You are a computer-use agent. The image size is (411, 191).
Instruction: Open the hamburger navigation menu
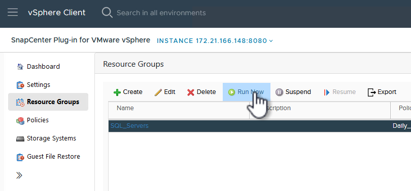point(13,13)
